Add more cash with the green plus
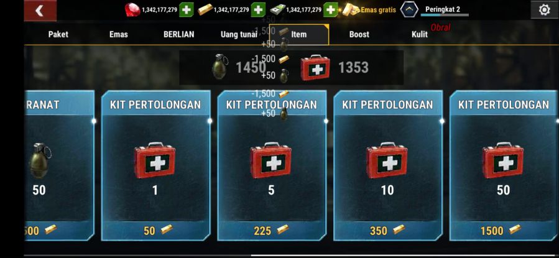 [330, 9]
